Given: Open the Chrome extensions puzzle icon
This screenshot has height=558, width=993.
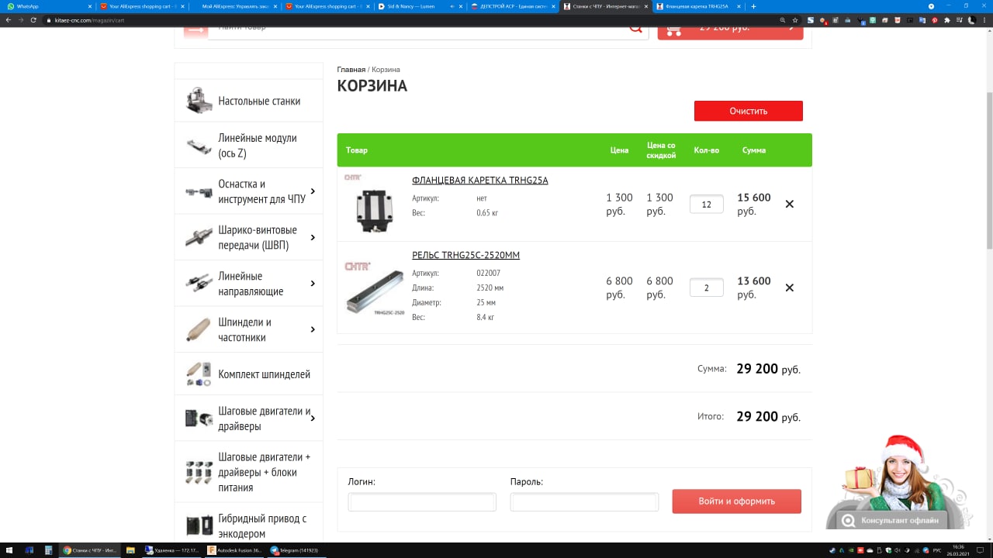Looking at the screenshot, I should [x=946, y=20].
